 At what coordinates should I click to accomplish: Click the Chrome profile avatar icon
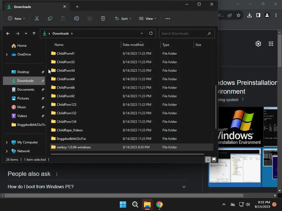[x=267, y=15]
